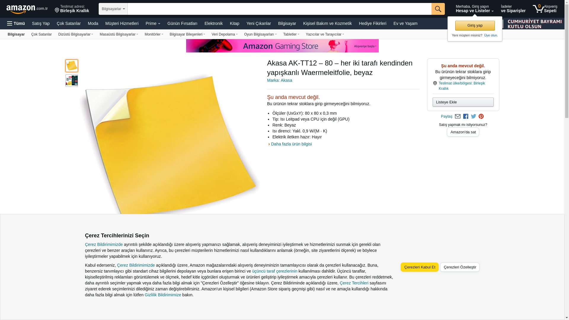Go to Amazon.com.tr home logo
569x320 pixels.
(27, 9)
